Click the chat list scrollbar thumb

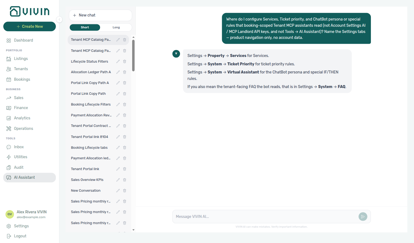tap(133, 55)
